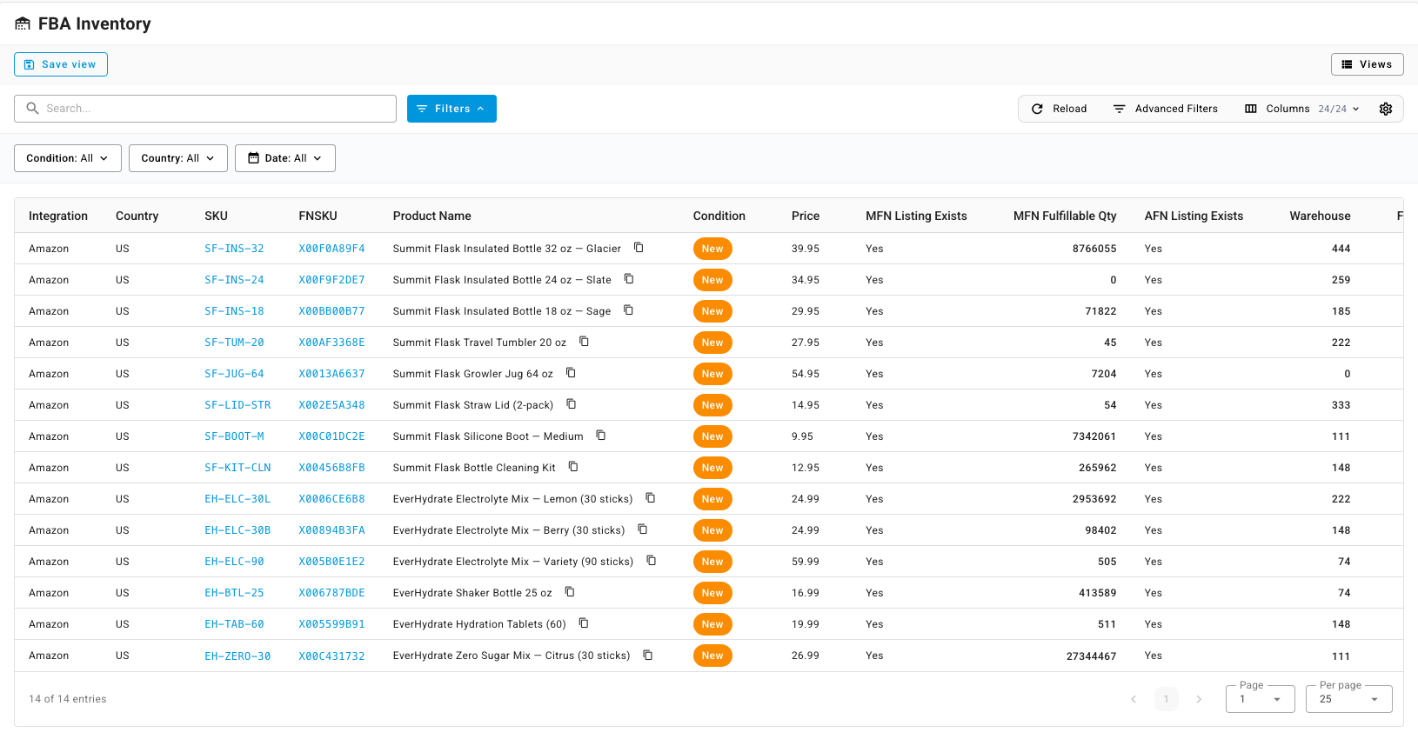Image resolution: width=1418 pixels, height=739 pixels.
Task: Reload the inventory table
Action: coord(1059,109)
